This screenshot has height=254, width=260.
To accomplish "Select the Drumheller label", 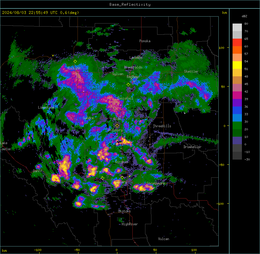I will (192, 147).
